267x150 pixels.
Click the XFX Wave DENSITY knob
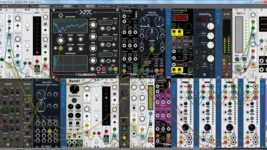pos(81,39)
